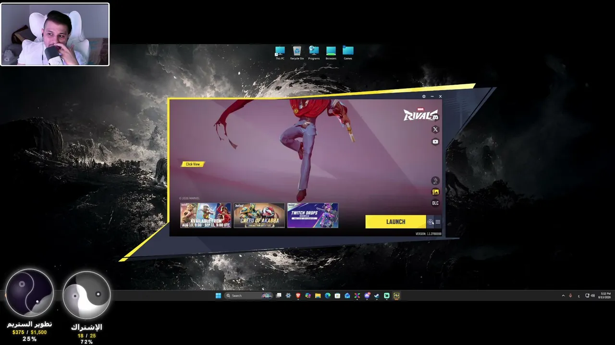Select the Programs desktop folder
615x345 pixels.
(314, 53)
